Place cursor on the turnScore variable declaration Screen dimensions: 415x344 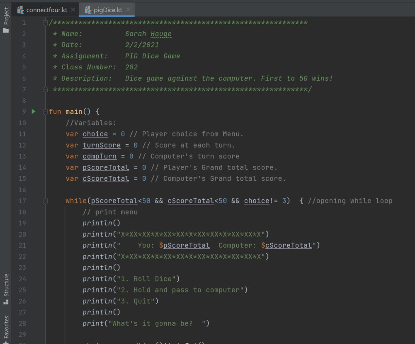(101, 145)
